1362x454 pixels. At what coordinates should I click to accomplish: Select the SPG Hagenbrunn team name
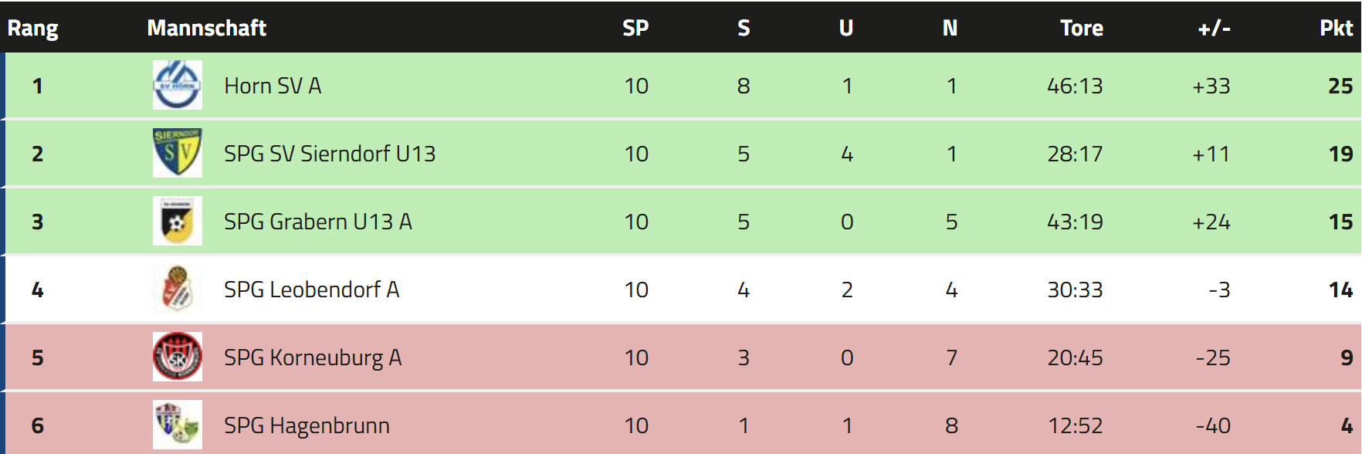(307, 425)
